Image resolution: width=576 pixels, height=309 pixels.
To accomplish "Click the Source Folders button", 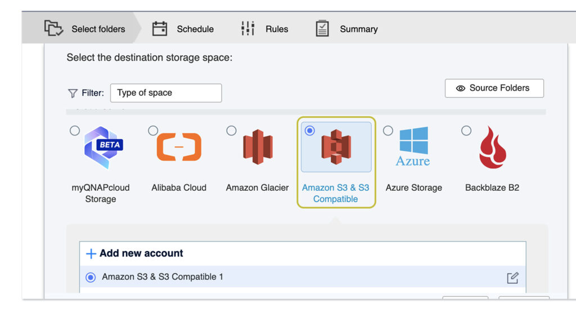I will (x=494, y=88).
